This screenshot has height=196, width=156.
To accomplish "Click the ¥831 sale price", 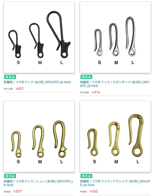I will pos(19,89).
